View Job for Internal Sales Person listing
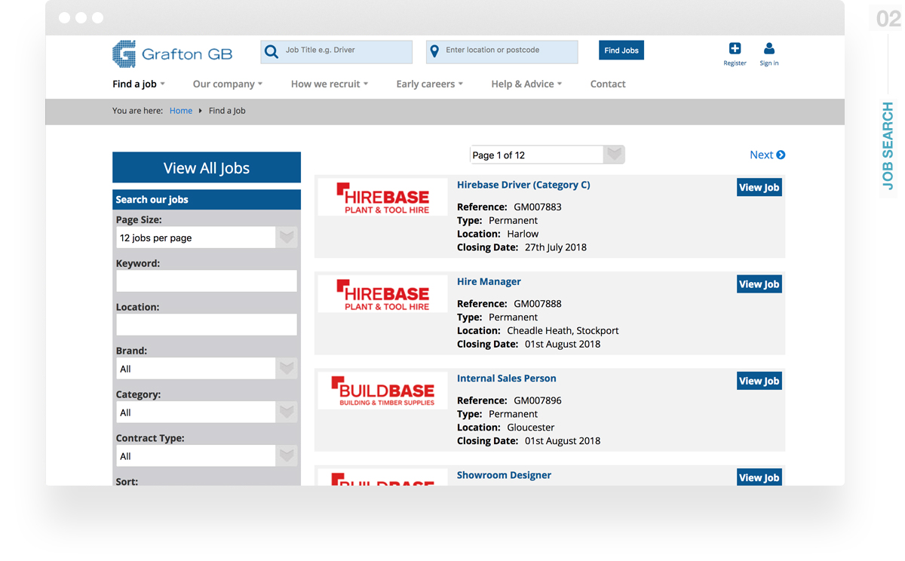The width and height of the screenshot is (905, 561). pyautogui.click(x=759, y=381)
